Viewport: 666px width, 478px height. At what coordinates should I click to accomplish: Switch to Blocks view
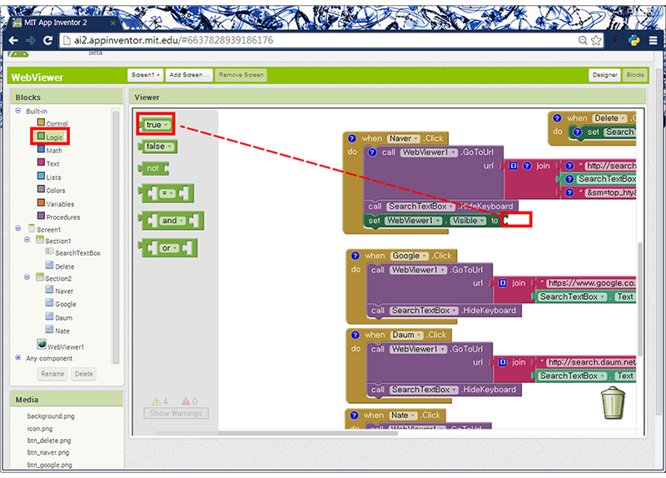pyautogui.click(x=635, y=75)
